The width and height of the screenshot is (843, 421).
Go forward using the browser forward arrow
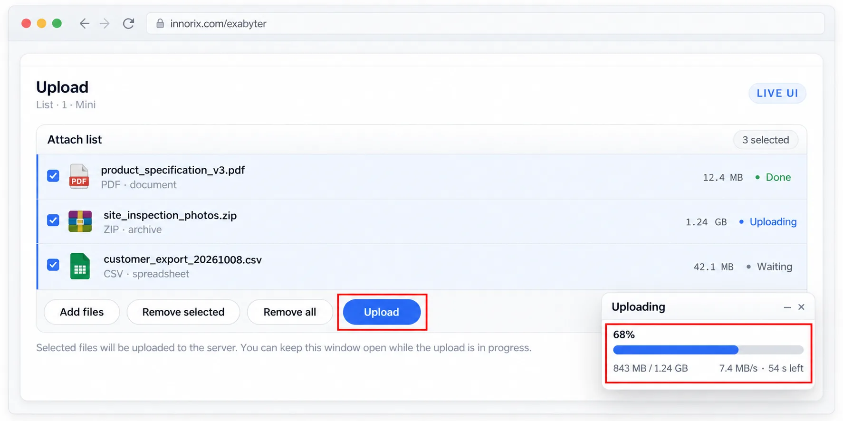point(105,23)
